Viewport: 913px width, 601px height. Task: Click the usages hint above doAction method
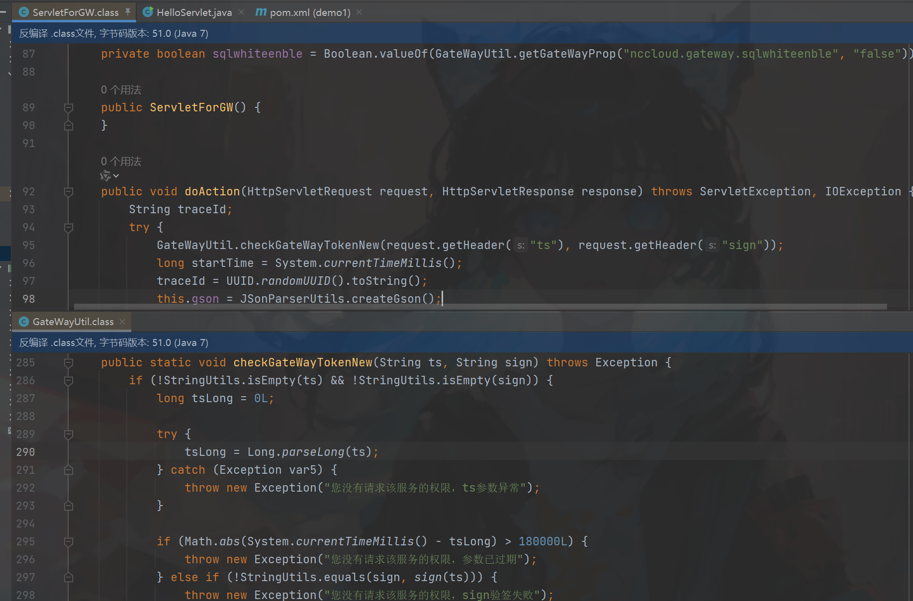[121, 162]
